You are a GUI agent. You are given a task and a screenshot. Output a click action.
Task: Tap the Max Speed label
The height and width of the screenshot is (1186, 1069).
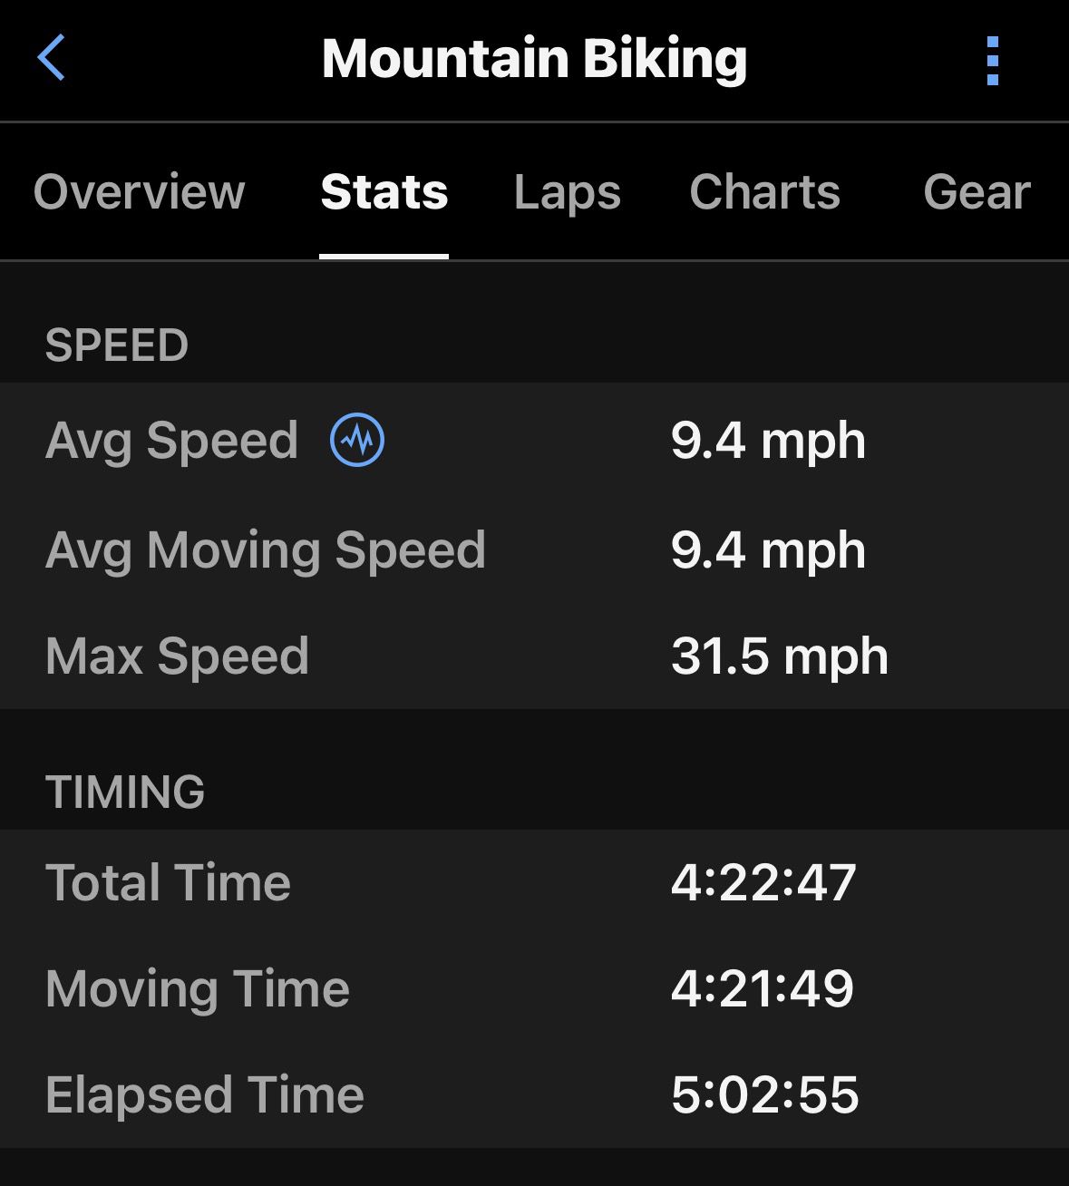point(177,656)
